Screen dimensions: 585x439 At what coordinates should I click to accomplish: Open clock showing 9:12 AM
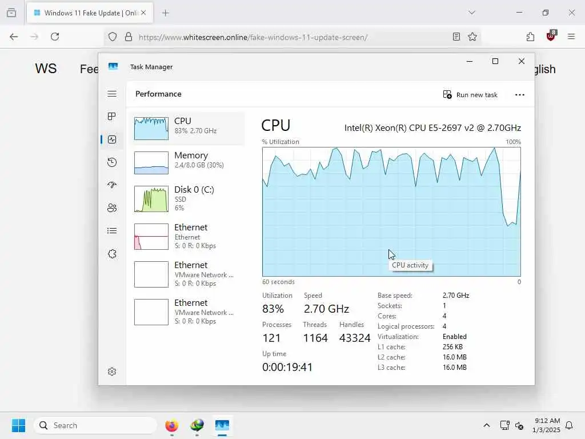547,425
